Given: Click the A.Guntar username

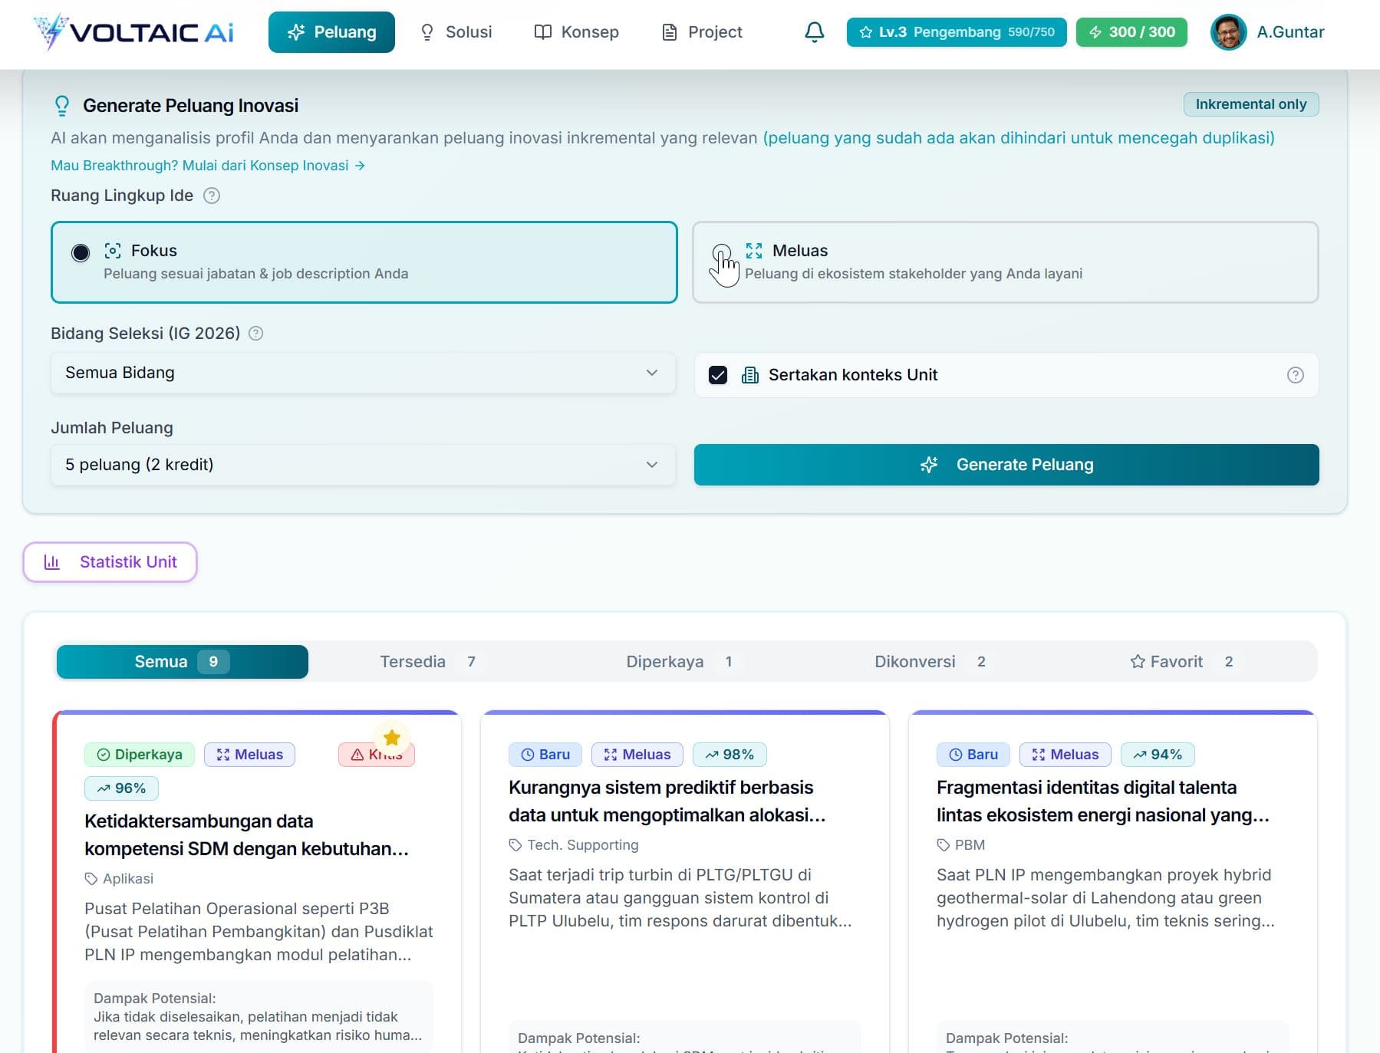Looking at the screenshot, I should 1290,32.
